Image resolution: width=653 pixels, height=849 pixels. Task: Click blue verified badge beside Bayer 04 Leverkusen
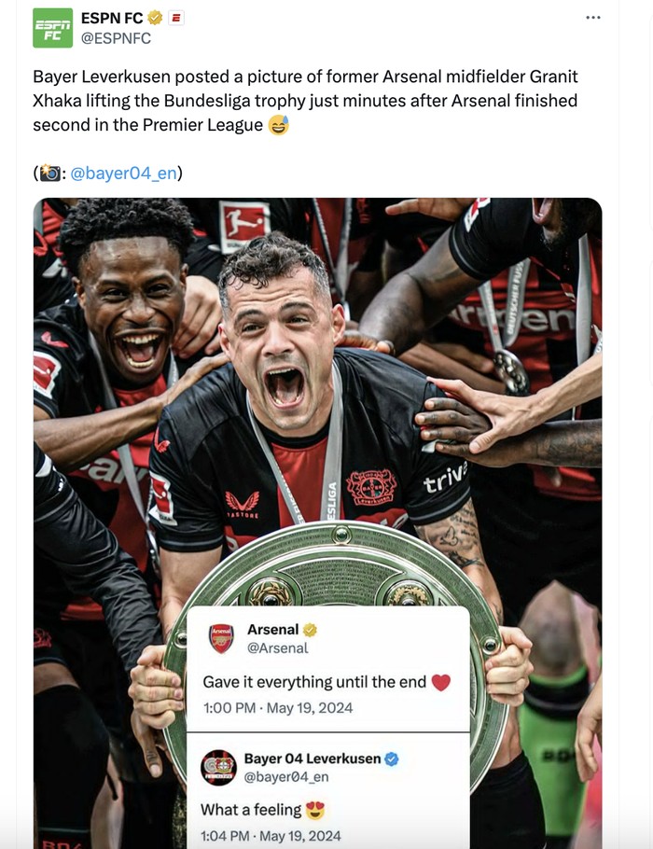click(392, 759)
